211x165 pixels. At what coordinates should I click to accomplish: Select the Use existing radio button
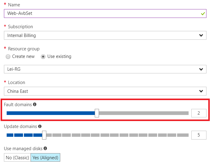pos(43,57)
